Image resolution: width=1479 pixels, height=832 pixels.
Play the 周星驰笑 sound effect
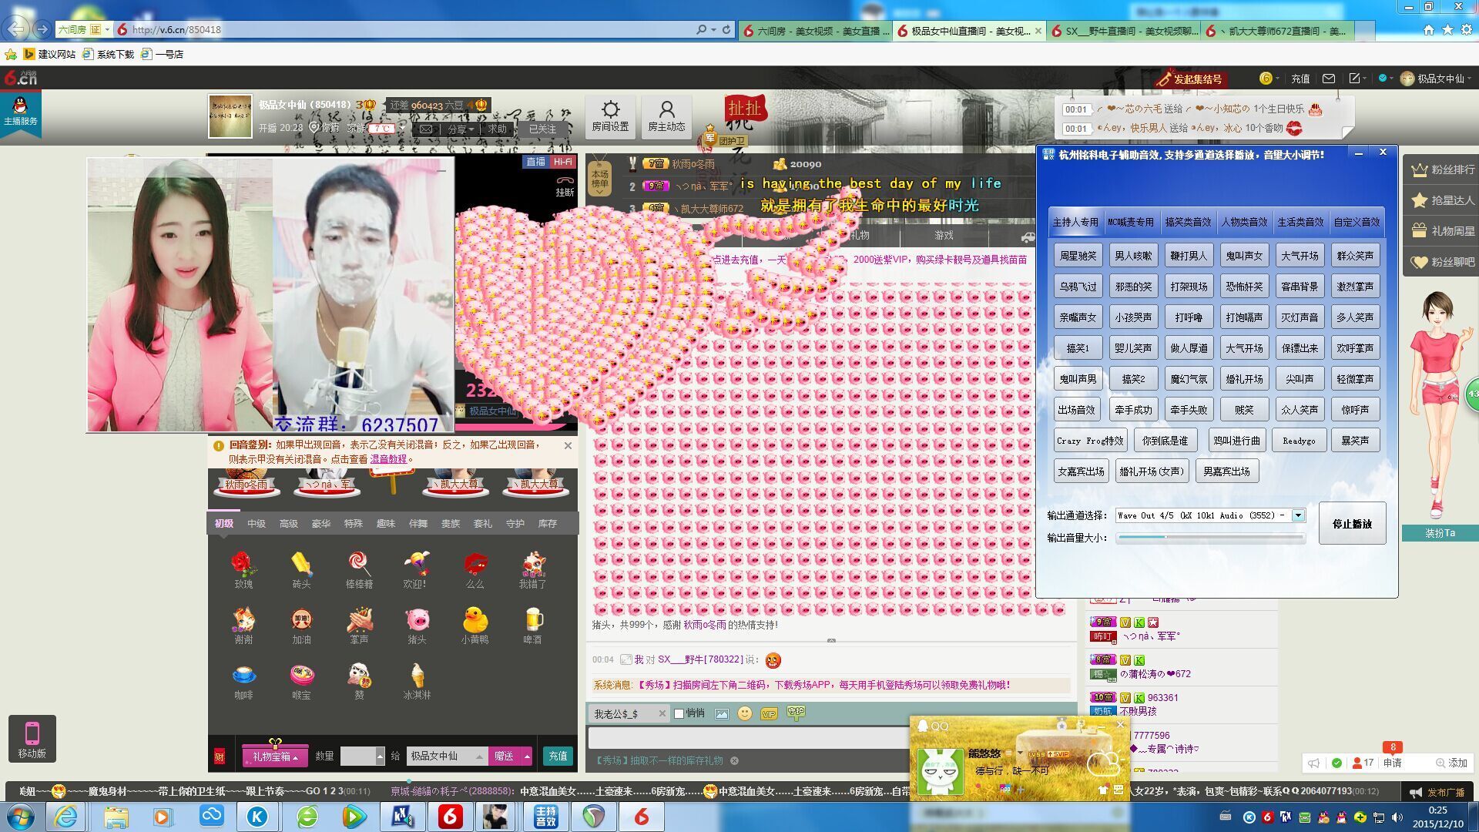click(1078, 256)
